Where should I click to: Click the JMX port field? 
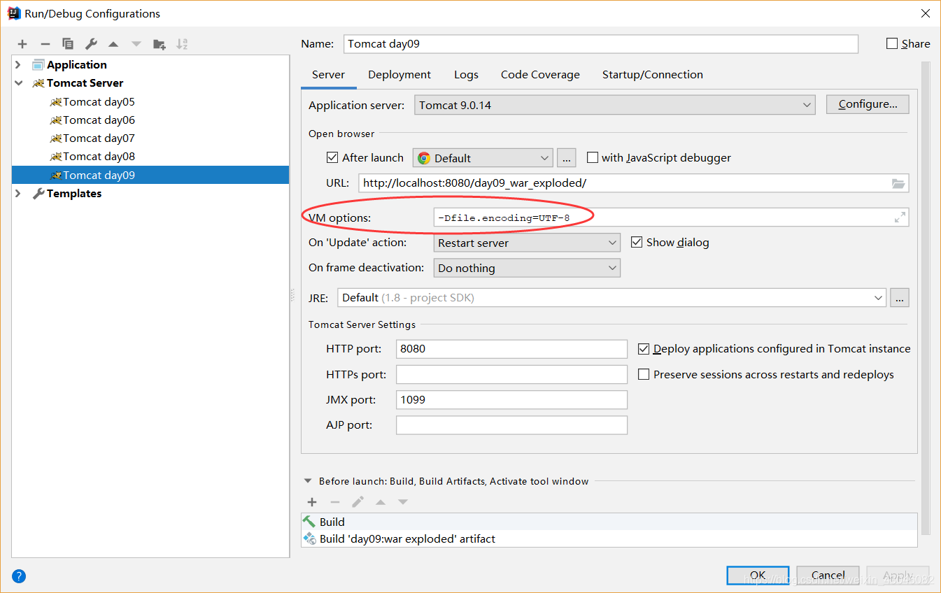pyautogui.click(x=511, y=400)
